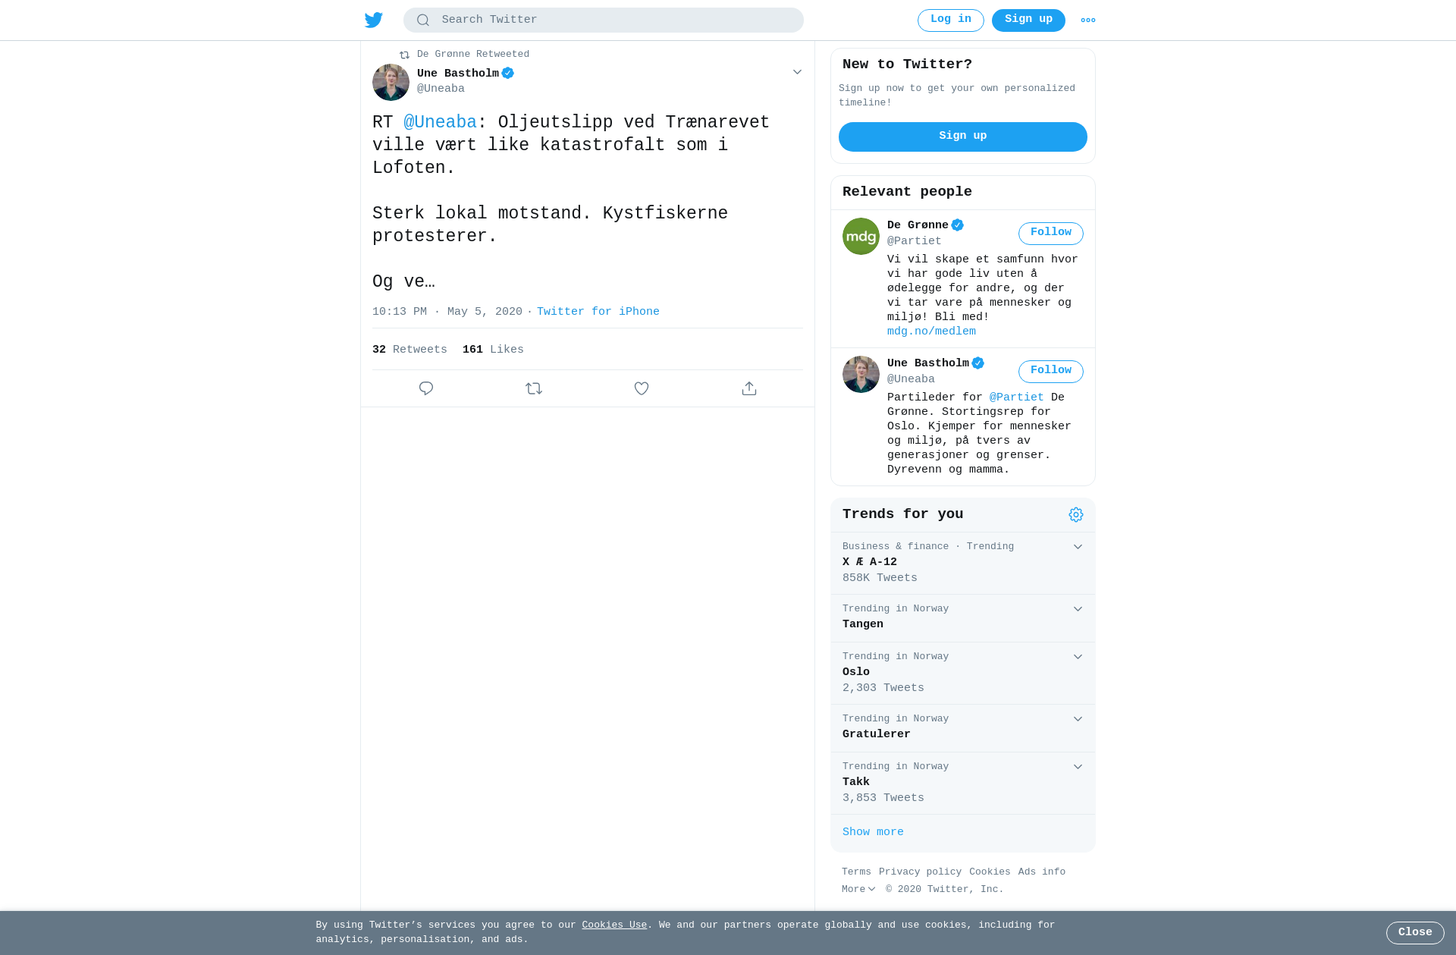Click the mdg avatar of De Grønne
The image size is (1456, 955).
(x=861, y=237)
